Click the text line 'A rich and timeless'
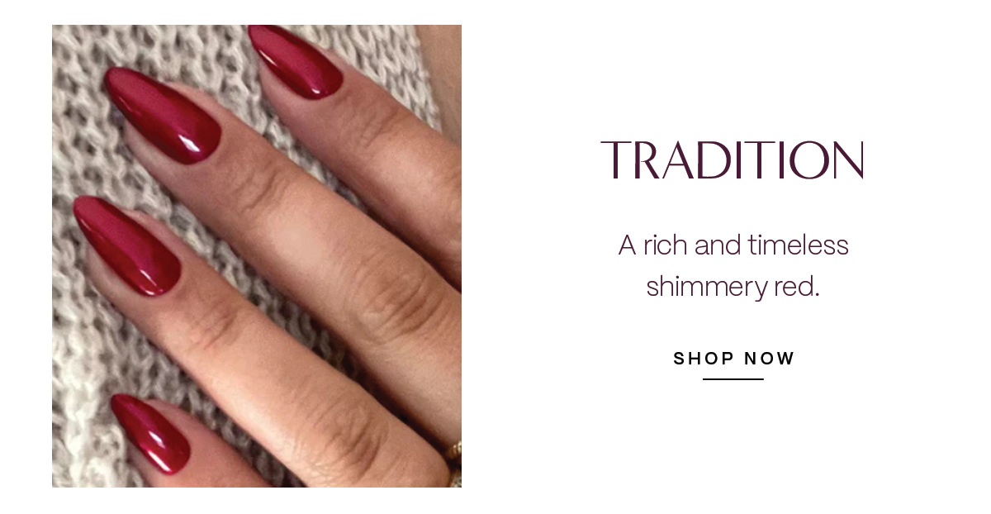 (x=733, y=245)
